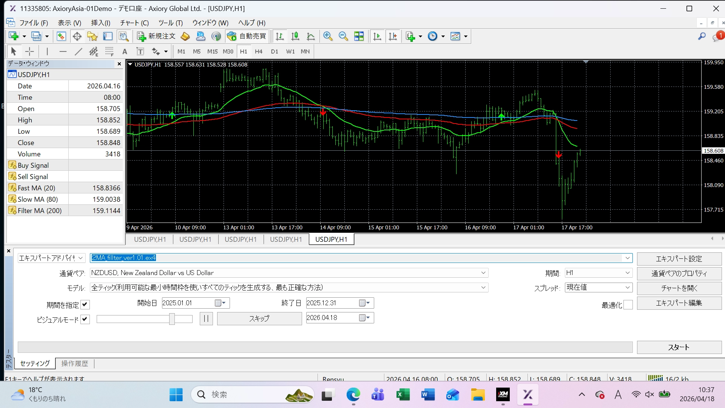The width and height of the screenshot is (725, 408).
Task: Open the チャート (C) menu
Action: 134,23
